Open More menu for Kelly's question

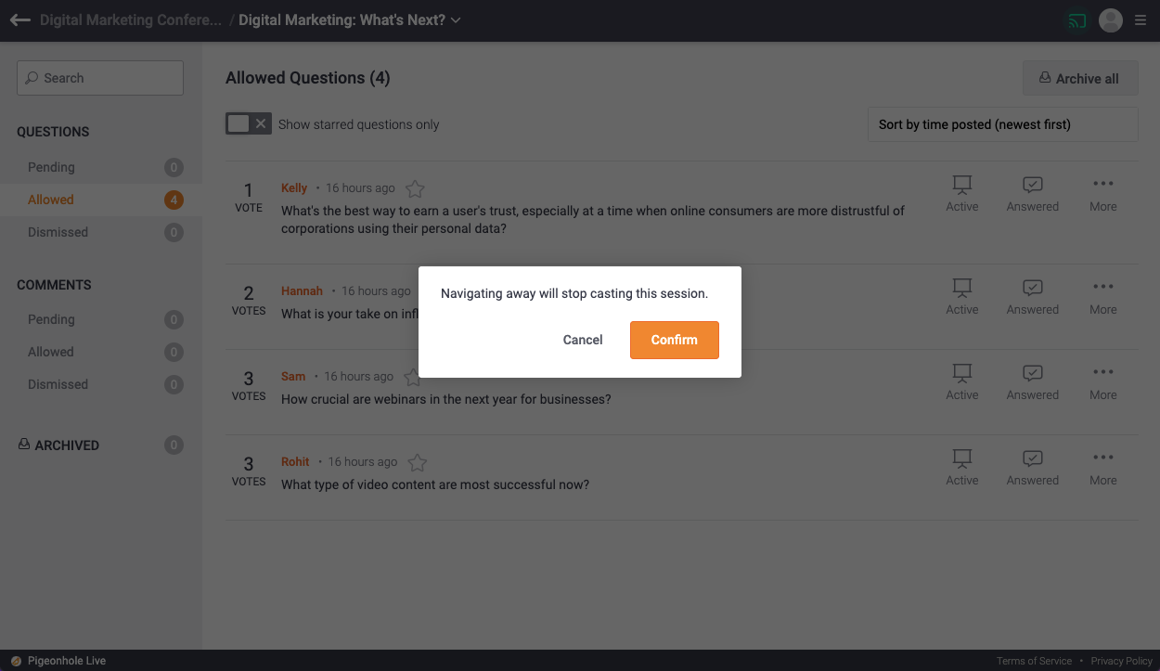(1102, 193)
